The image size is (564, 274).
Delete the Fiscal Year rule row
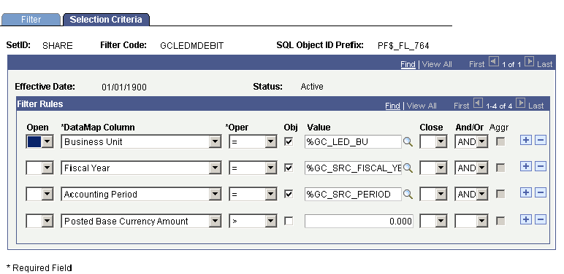541,166
